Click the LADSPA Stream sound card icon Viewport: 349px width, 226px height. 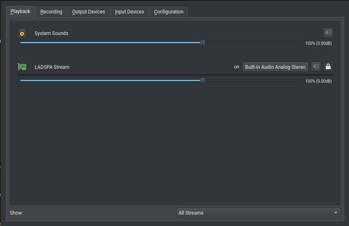tap(22, 67)
